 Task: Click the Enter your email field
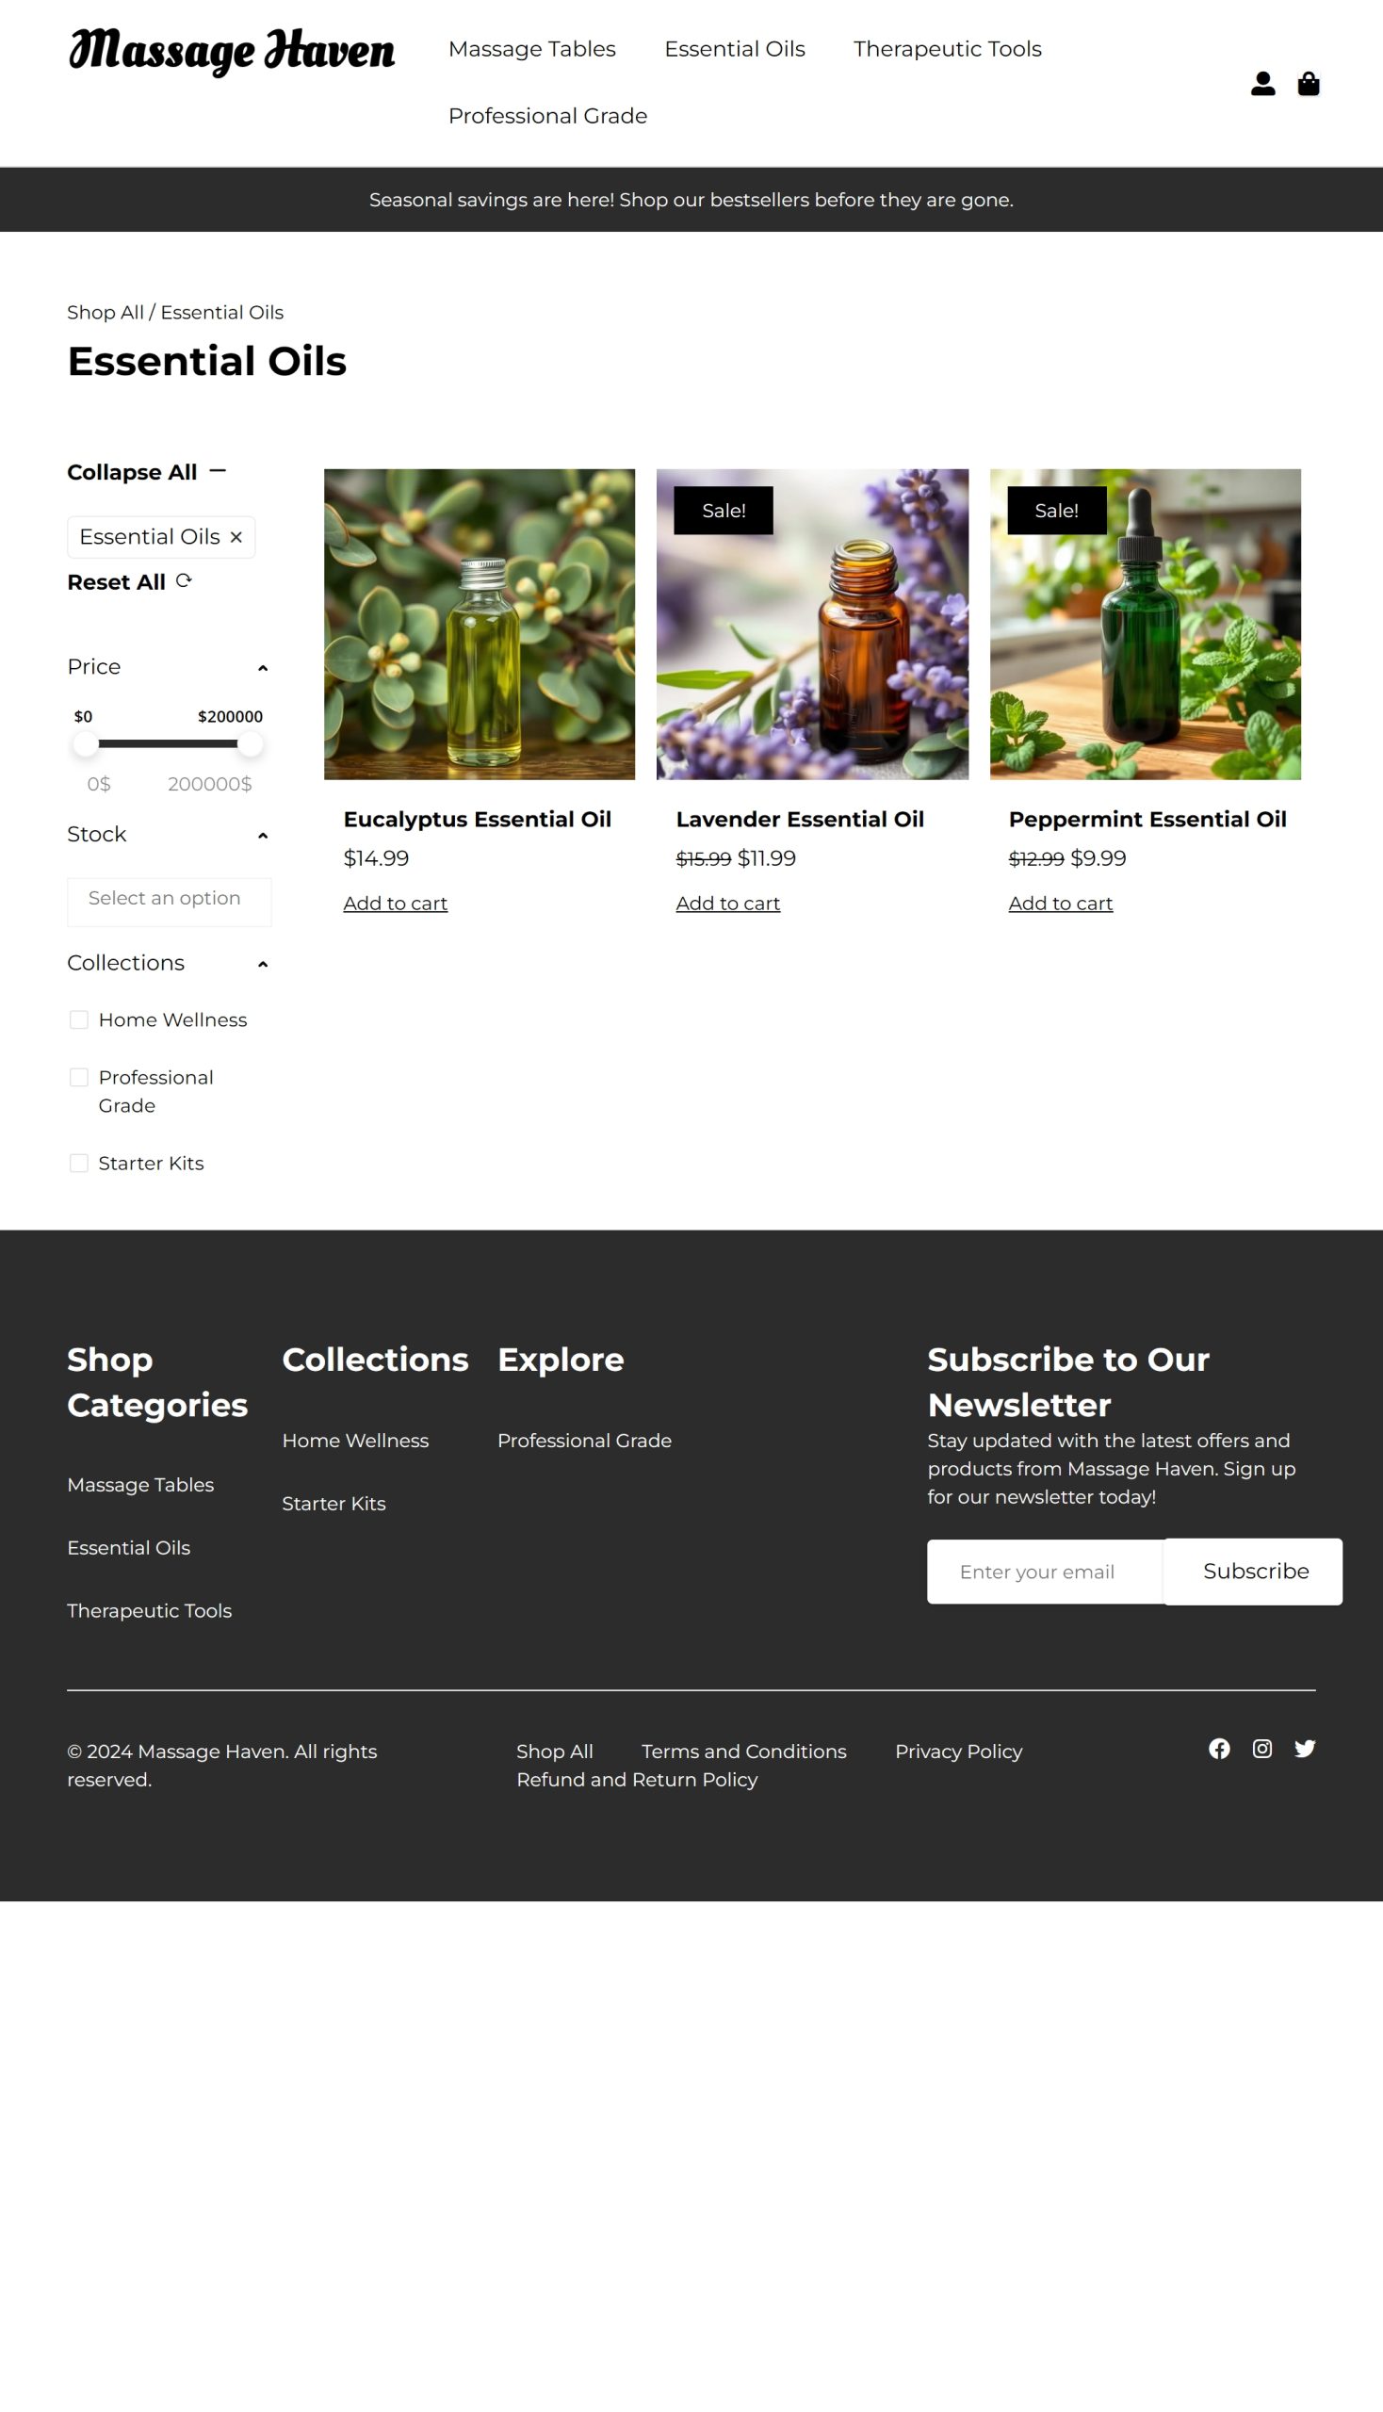point(1045,1572)
